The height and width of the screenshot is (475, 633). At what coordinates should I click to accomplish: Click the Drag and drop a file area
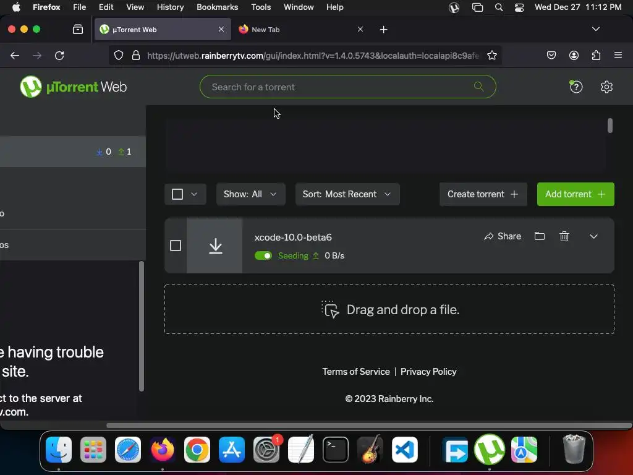pos(389,309)
